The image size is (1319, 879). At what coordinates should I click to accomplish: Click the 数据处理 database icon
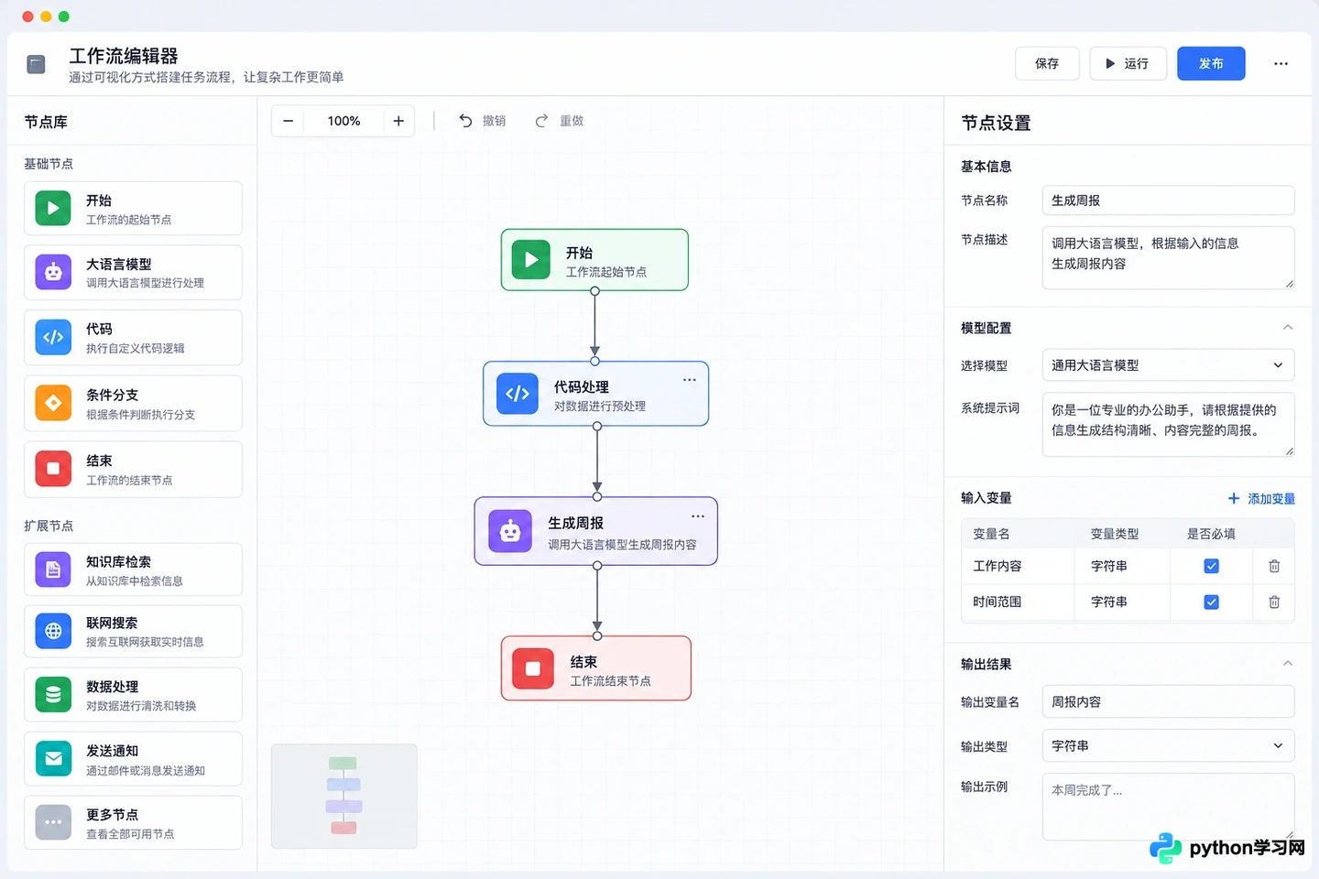tap(53, 694)
